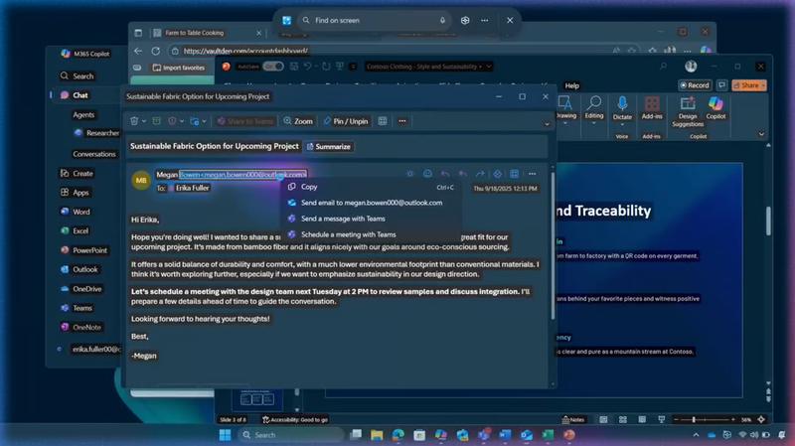Viewport: 795px width, 446px height.
Task: Expand the Delete dropdown arrow
Action: (x=144, y=121)
